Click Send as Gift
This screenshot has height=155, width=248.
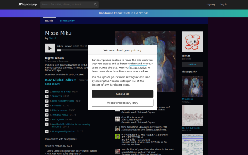pyautogui.click(x=52, y=84)
